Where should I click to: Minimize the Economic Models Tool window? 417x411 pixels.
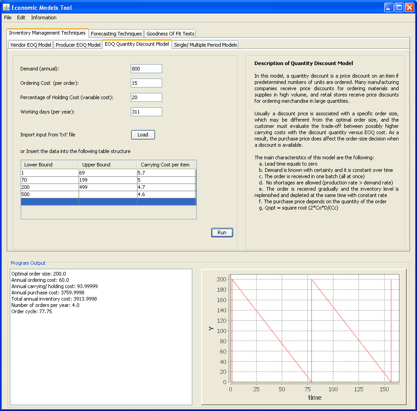point(389,8)
